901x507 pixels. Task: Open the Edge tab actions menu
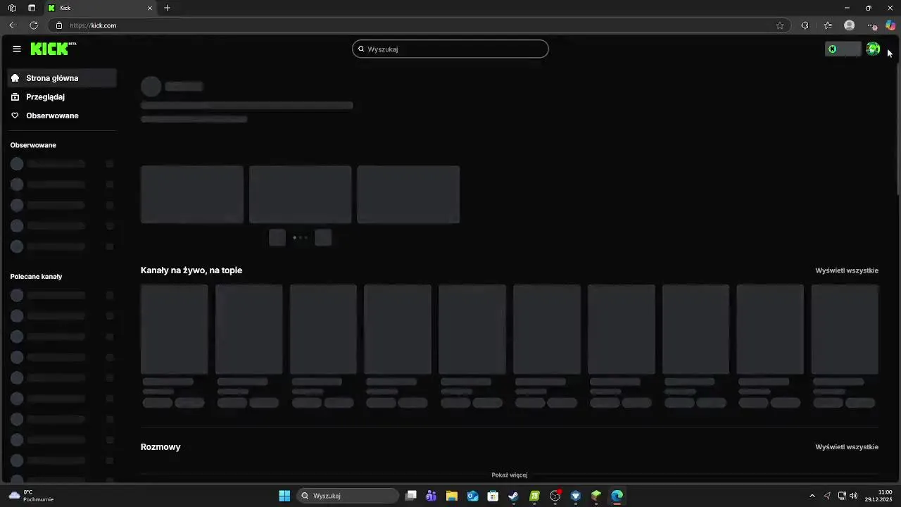(32, 8)
